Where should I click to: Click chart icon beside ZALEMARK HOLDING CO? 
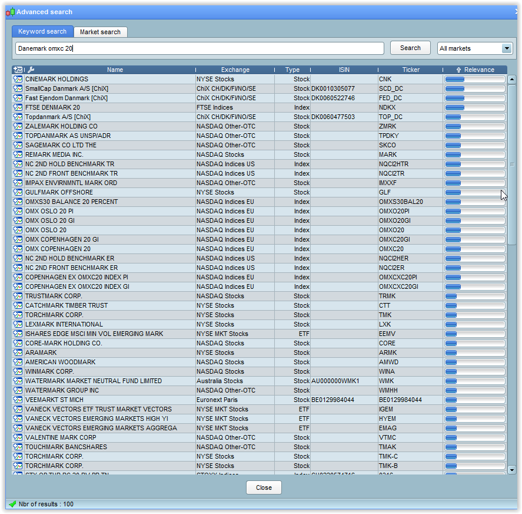pyautogui.click(x=18, y=126)
